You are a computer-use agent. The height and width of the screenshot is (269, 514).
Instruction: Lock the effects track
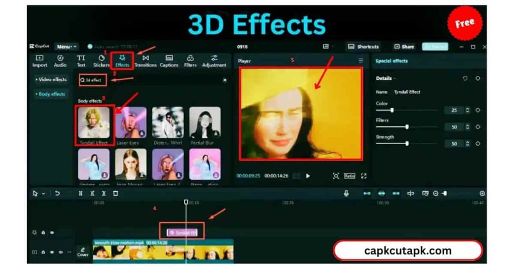pos(43,232)
